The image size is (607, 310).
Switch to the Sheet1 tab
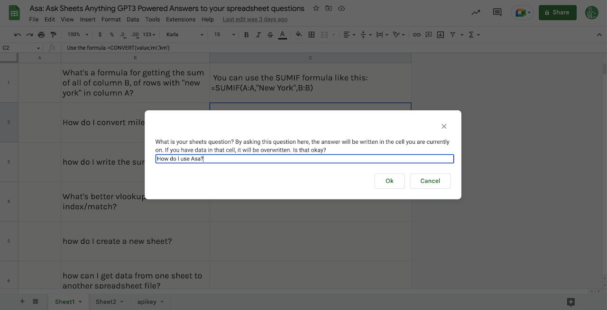click(x=68, y=301)
